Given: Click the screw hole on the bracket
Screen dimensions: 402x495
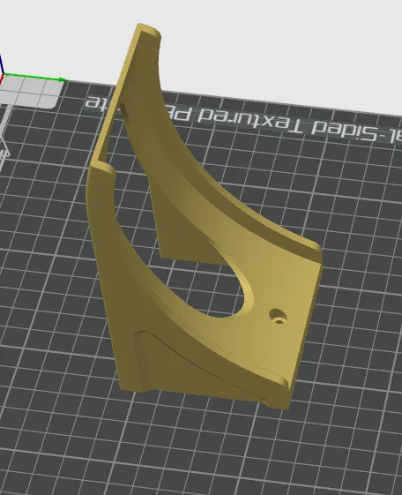Looking at the screenshot, I should click(279, 317).
